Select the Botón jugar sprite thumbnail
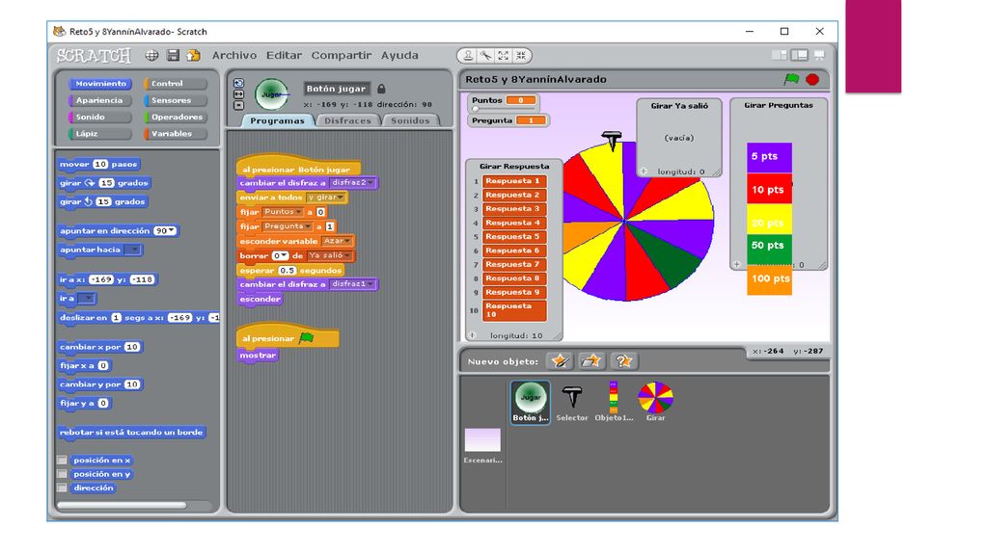988x555 pixels. [530, 402]
